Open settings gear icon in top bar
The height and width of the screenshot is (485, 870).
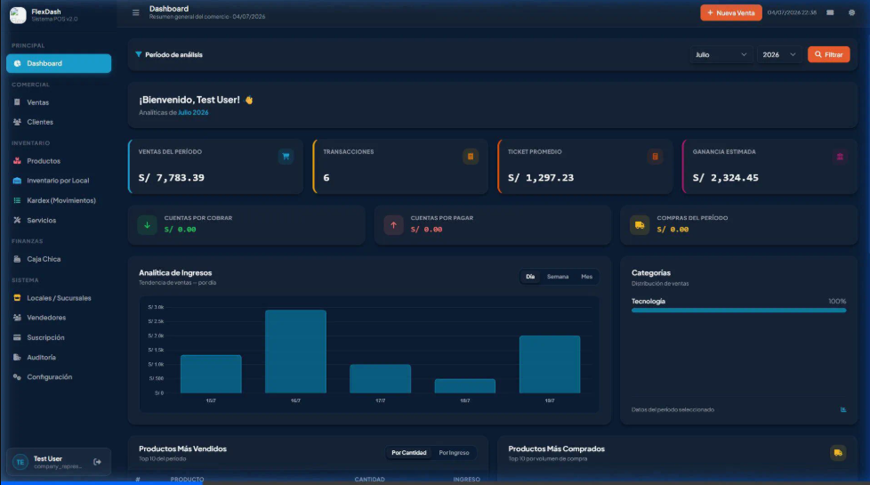[x=851, y=12]
